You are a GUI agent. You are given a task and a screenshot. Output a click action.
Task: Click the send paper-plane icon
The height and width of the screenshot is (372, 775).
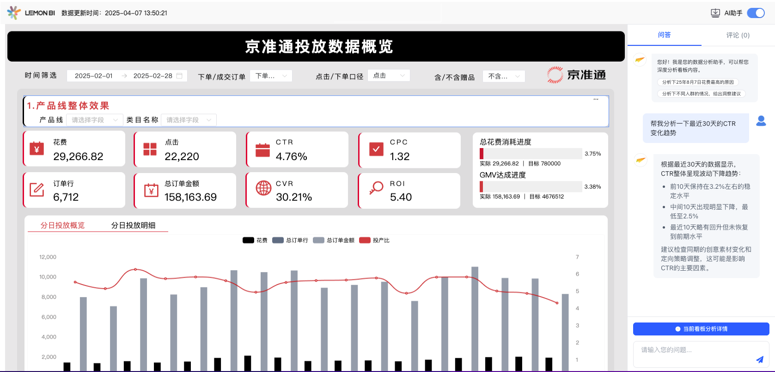click(x=759, y=360)
